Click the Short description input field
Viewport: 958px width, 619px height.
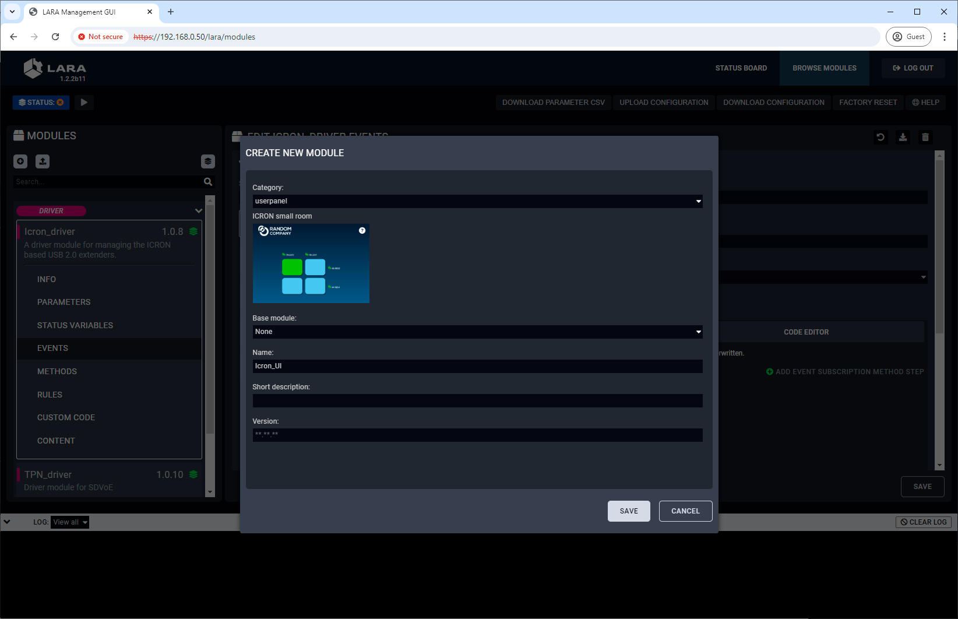tap(477, 400)
